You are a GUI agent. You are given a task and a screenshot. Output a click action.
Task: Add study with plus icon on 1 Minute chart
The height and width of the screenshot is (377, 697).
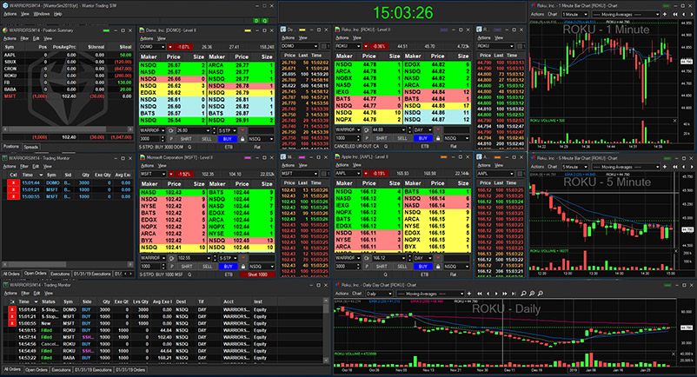[x=665, y=14]
